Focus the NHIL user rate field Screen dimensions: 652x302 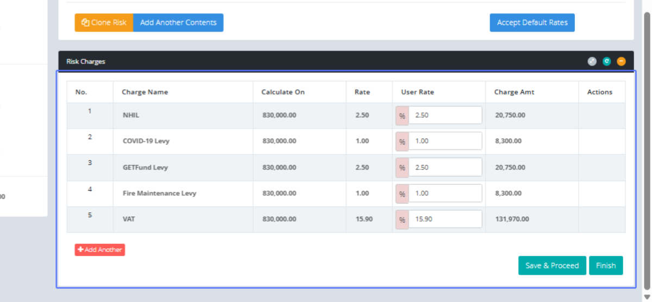pos(444,115)
